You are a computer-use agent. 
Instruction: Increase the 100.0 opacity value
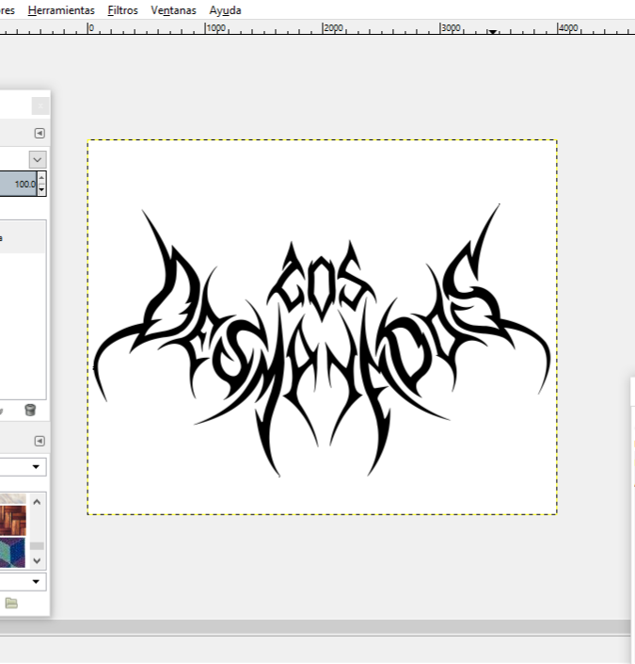tap(41, 178)
